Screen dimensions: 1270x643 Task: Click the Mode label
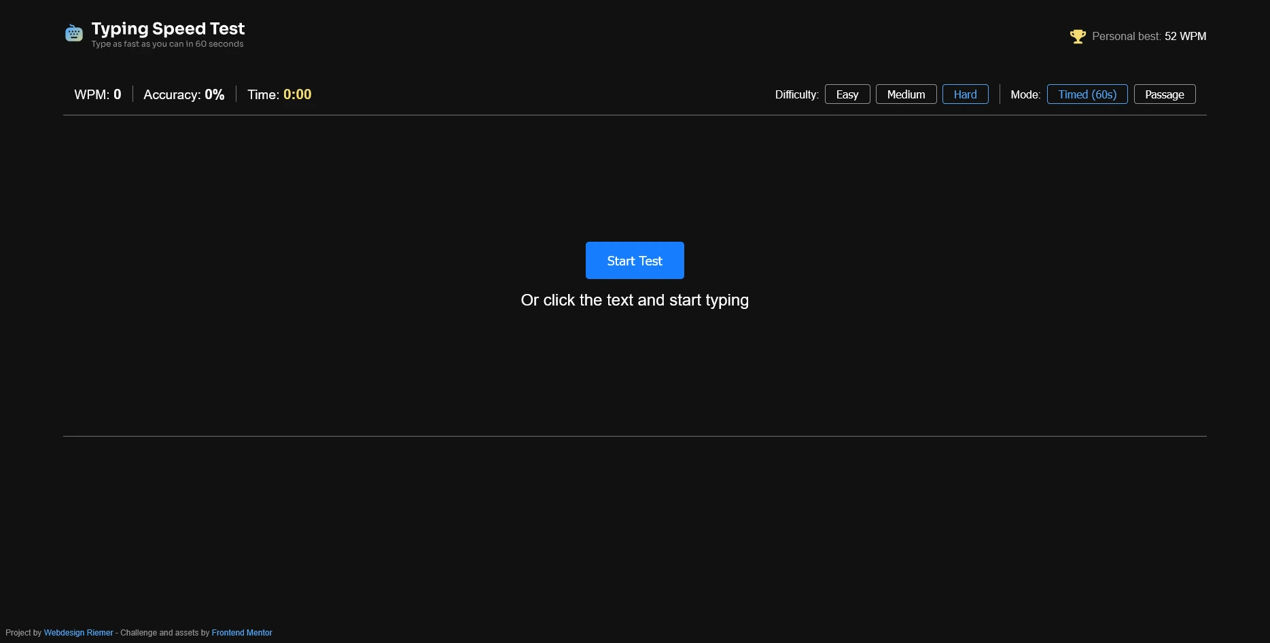click(1025, 94)
